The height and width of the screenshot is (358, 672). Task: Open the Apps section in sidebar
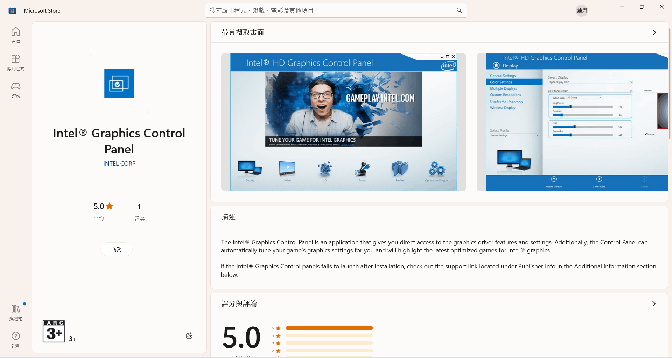[16, 63]
